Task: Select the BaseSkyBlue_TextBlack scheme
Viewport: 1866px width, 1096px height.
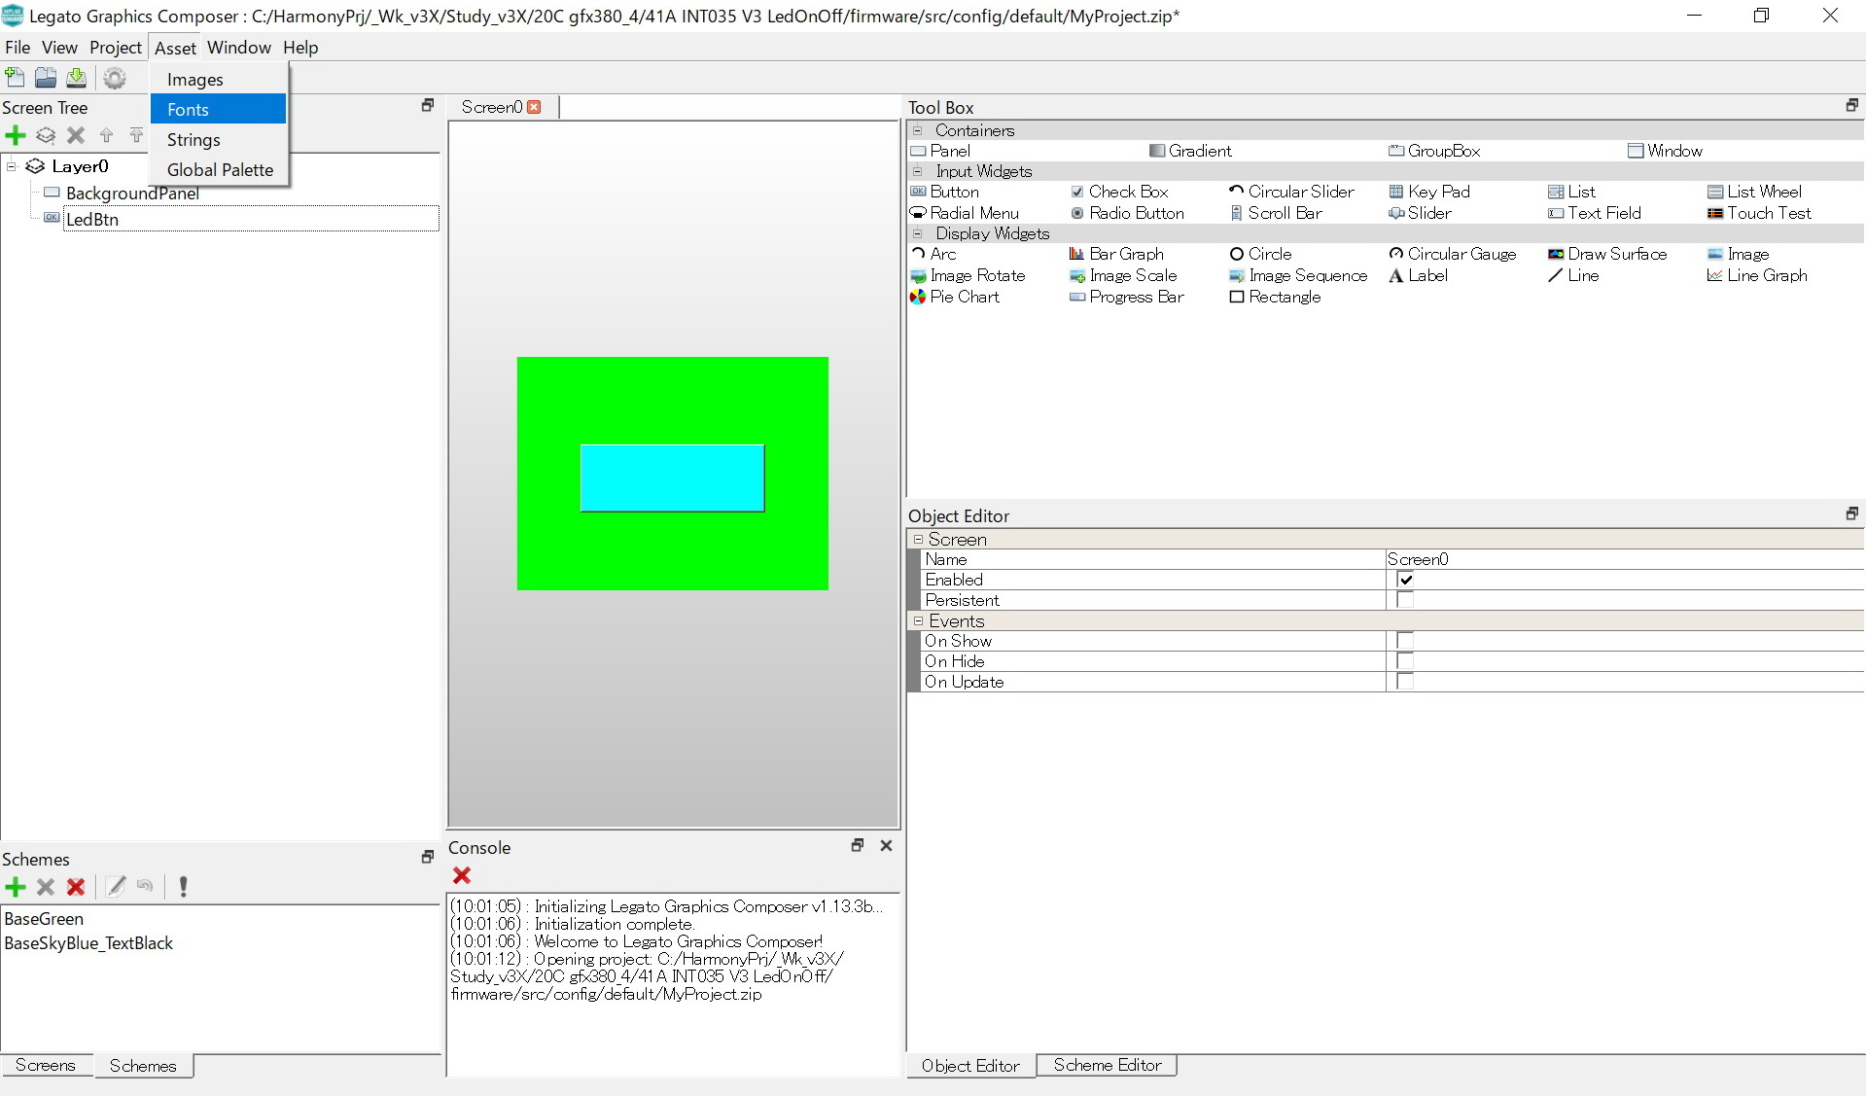Action: point(88,942)
